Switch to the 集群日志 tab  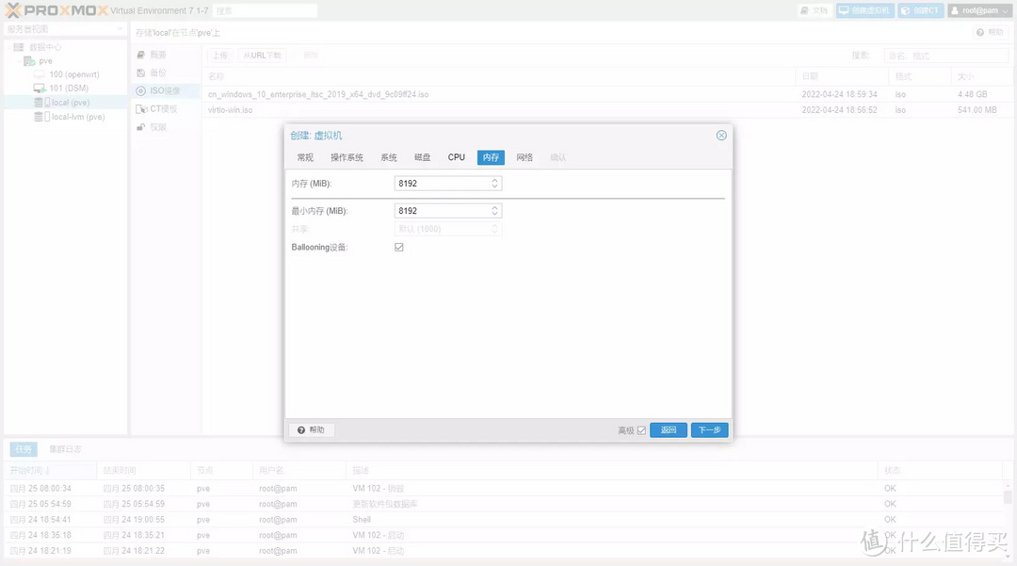click(66, 448)
